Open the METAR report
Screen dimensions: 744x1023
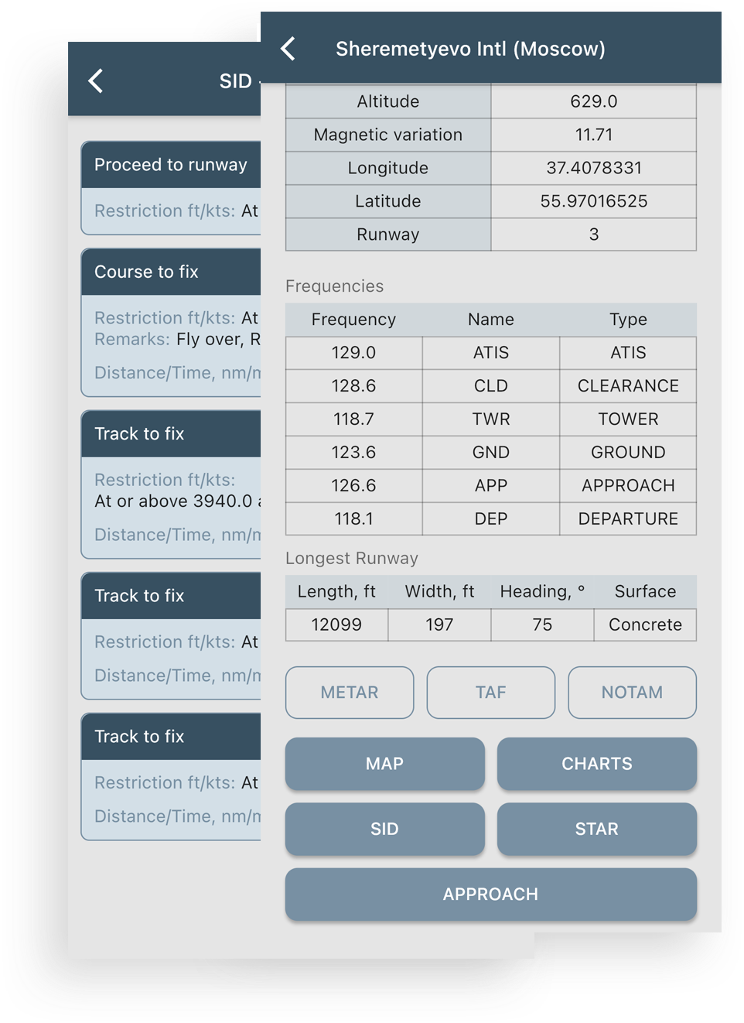pyautogui.click(x=350, y=693)
